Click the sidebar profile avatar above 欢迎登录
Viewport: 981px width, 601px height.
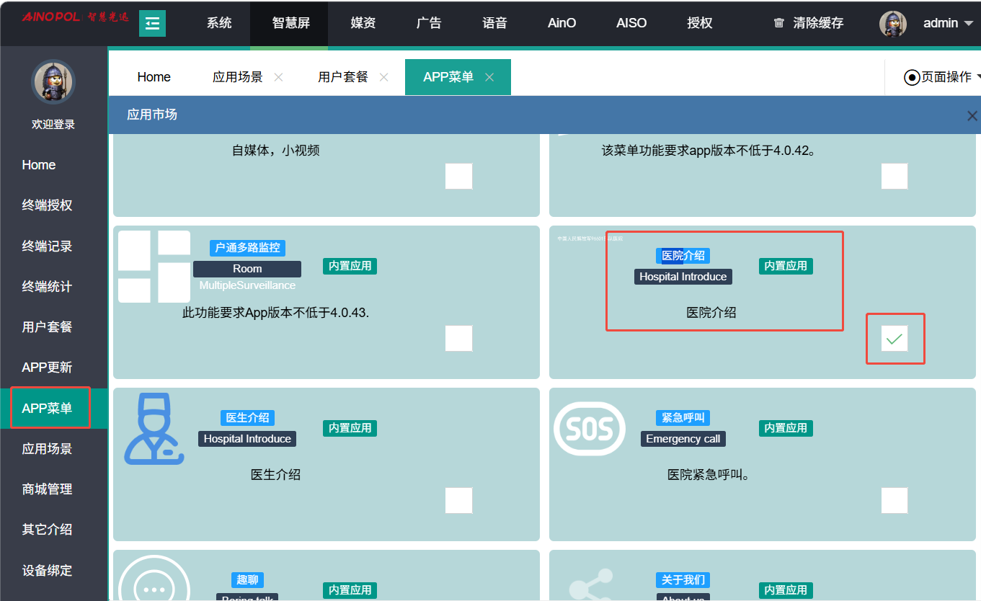[53, 82]
